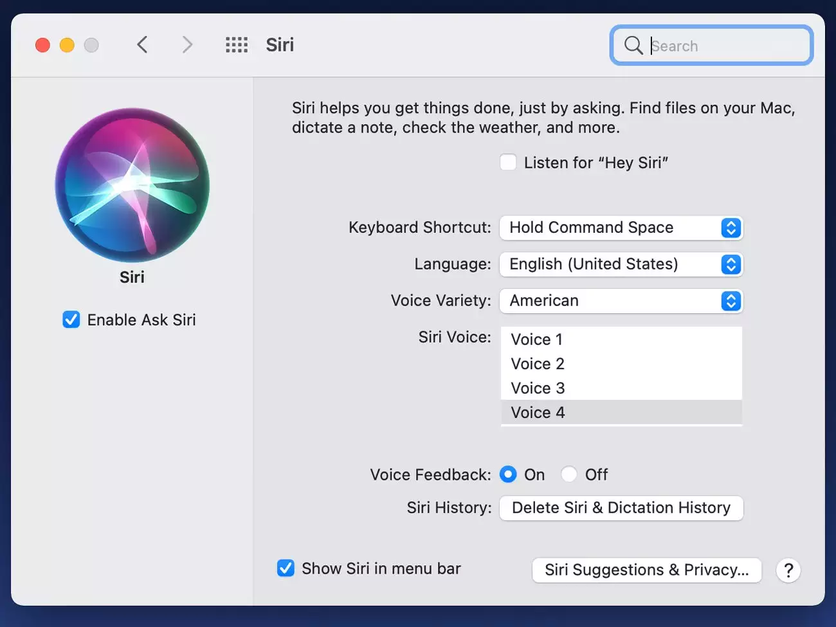Screen dimensions: 836x627
Task: Open the Keyboard Shortcut dropdown
Action: pyautogui.click(x=621, y=228)
